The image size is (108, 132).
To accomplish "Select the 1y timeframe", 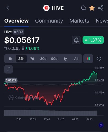I will (x=65, y=59).
